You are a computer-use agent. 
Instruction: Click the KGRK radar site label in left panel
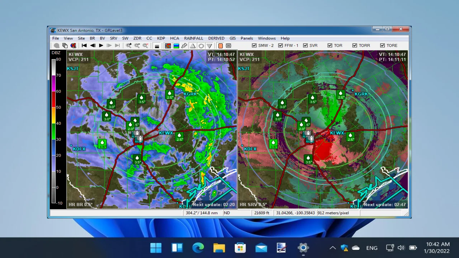click(x=190, y=94)
